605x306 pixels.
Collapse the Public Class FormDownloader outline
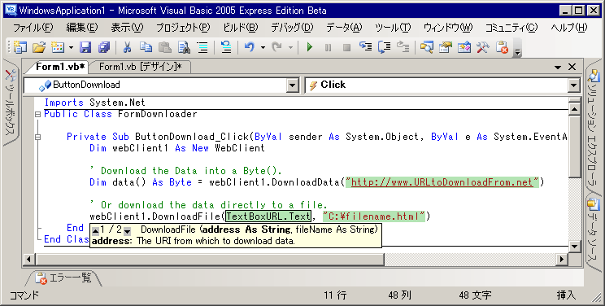[37, 115]
